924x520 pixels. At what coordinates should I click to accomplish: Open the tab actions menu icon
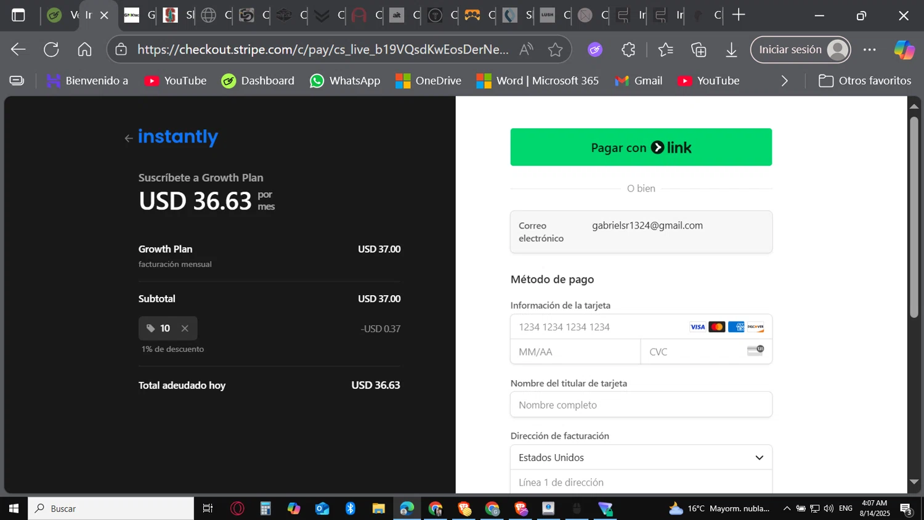click(x=18, y=15)
